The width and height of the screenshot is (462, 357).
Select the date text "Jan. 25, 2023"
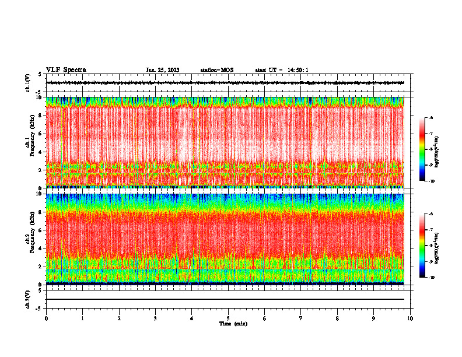pyautogui.click(x=163, y=70)
